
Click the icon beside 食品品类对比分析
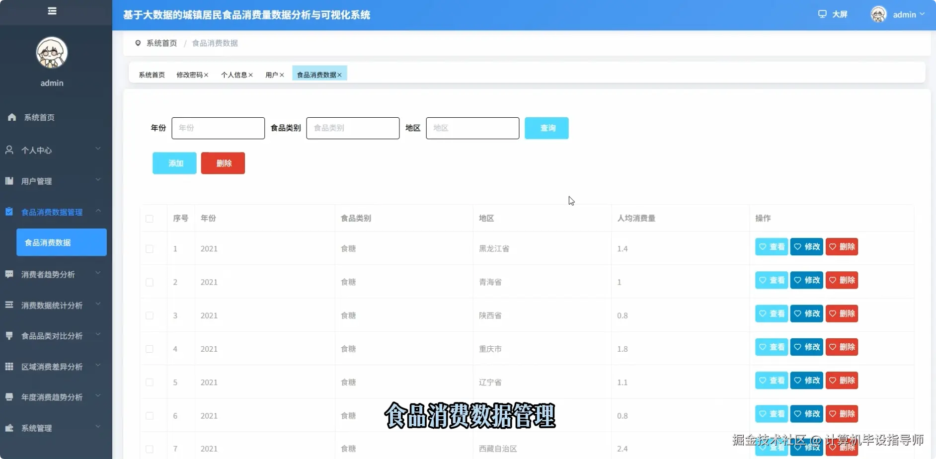[9, 336]
